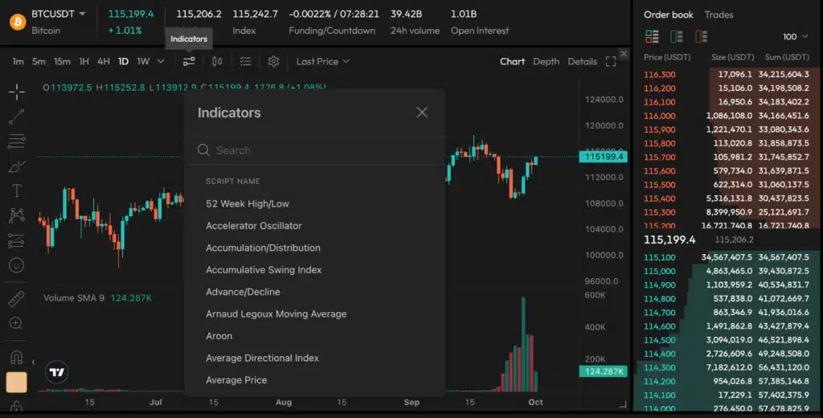Expand more timeframes dropdown chevron
The height and width of the screenshot is (418, 823).
[161, 61]
